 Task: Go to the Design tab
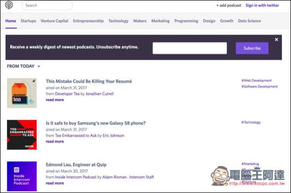pos(209,21)
